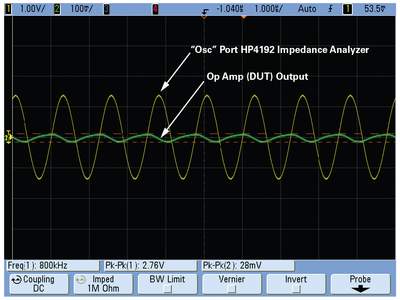
Task: Toggle the Invert checkbox
Action: (296, 289)
